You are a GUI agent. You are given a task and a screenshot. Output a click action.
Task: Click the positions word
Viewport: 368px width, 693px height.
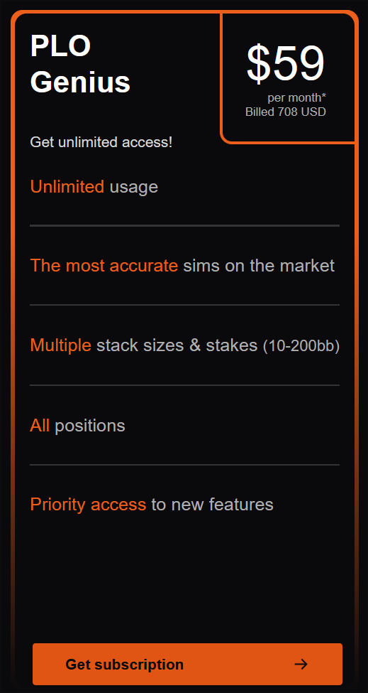pos(90,426)
